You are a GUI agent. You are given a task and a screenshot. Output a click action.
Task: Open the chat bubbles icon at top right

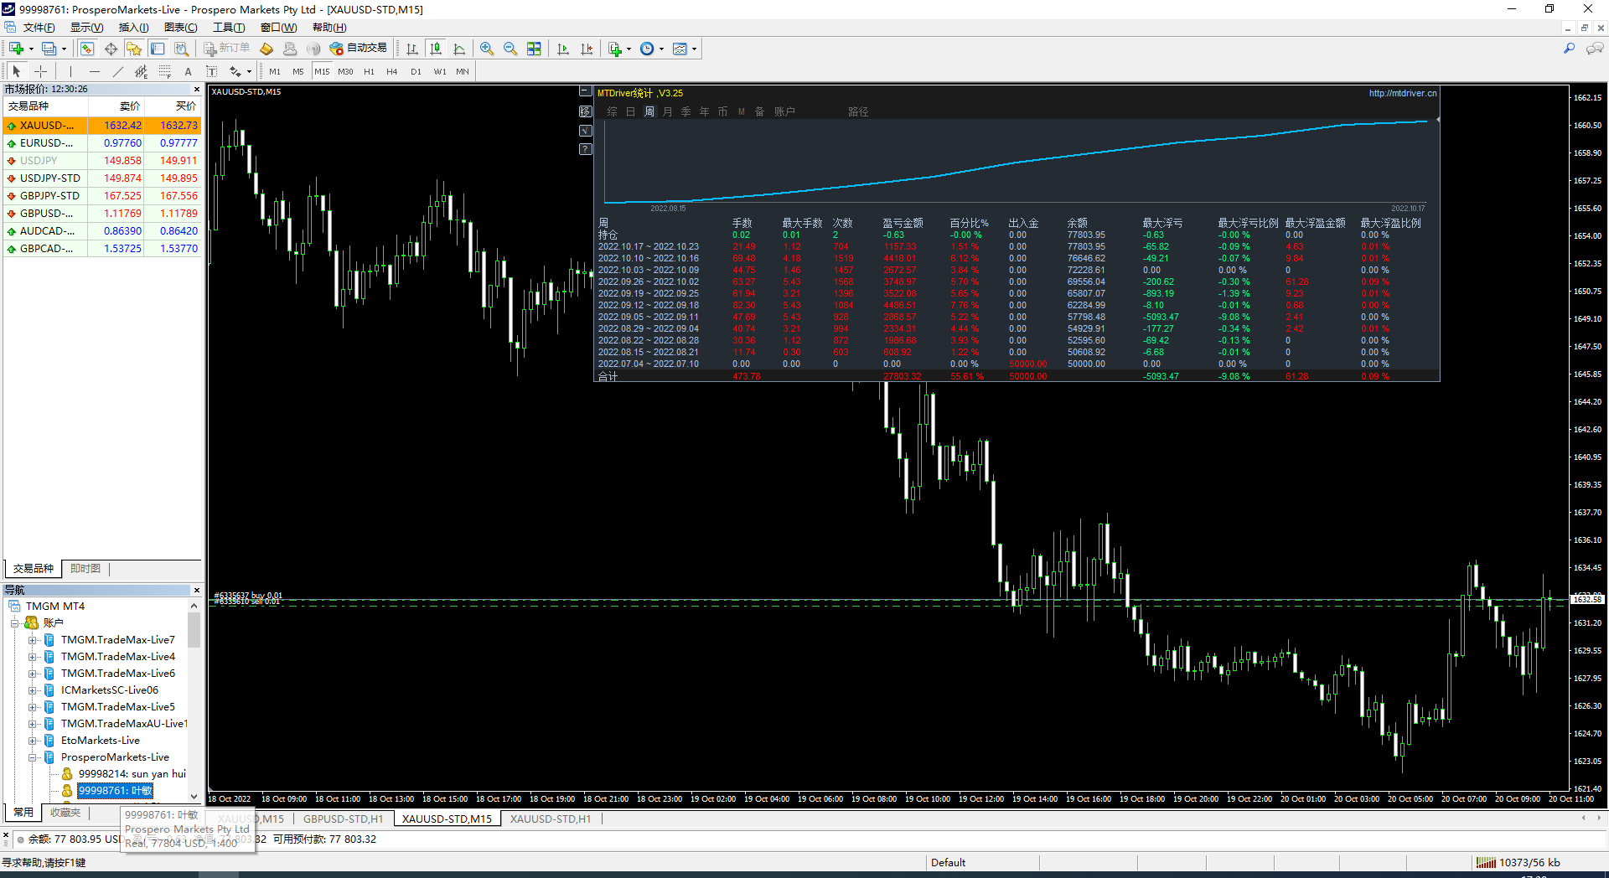1594,49
